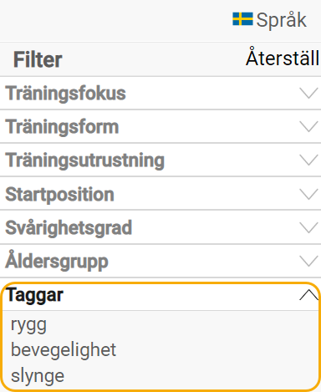Click the Swedish flag icon
This screenshot has width=321, height=392.
[242, 19]
